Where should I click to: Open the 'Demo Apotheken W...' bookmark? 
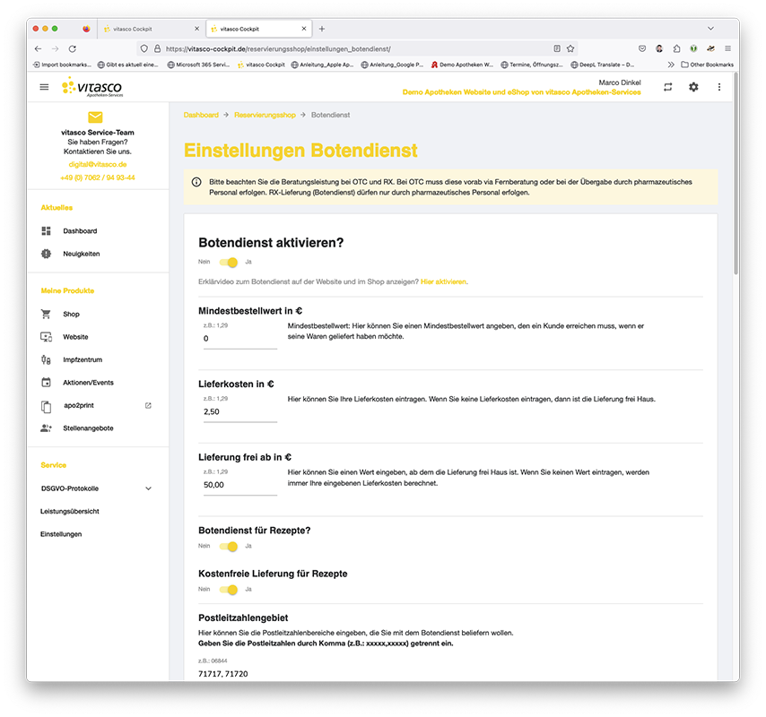point(462,65)
